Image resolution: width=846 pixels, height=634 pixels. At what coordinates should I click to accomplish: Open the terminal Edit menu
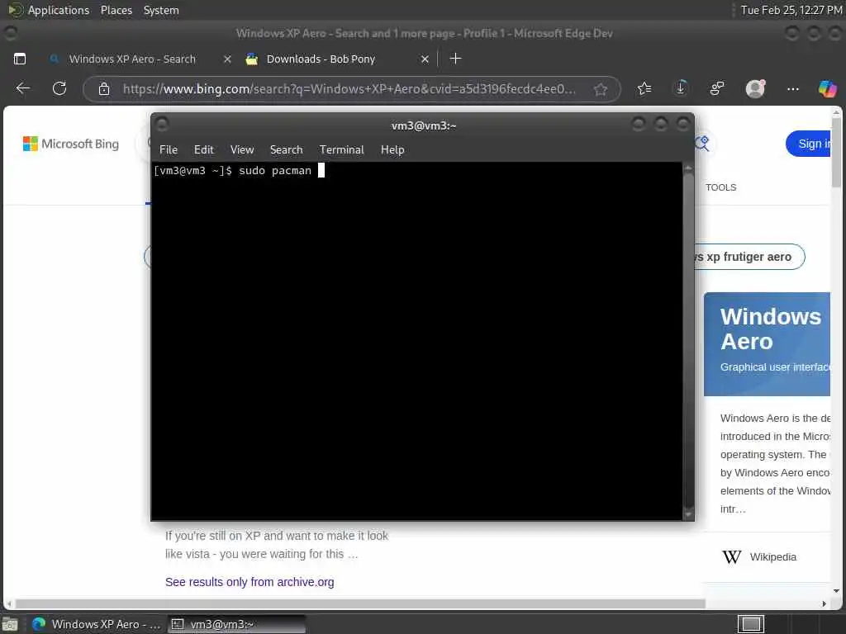click(x=203, y=150)
